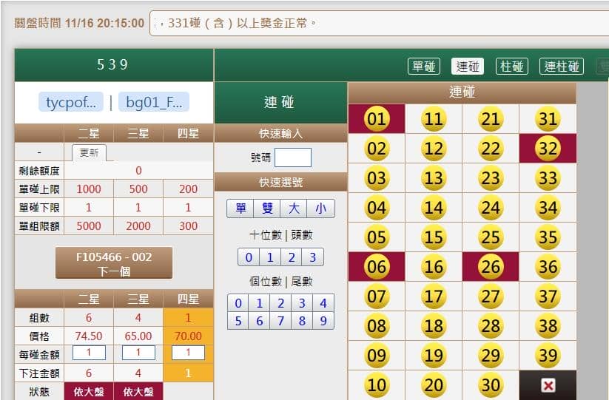Switch to 柱碰 tab
Image resolution: width=609 pixels, height=400 pixels.
512,67
